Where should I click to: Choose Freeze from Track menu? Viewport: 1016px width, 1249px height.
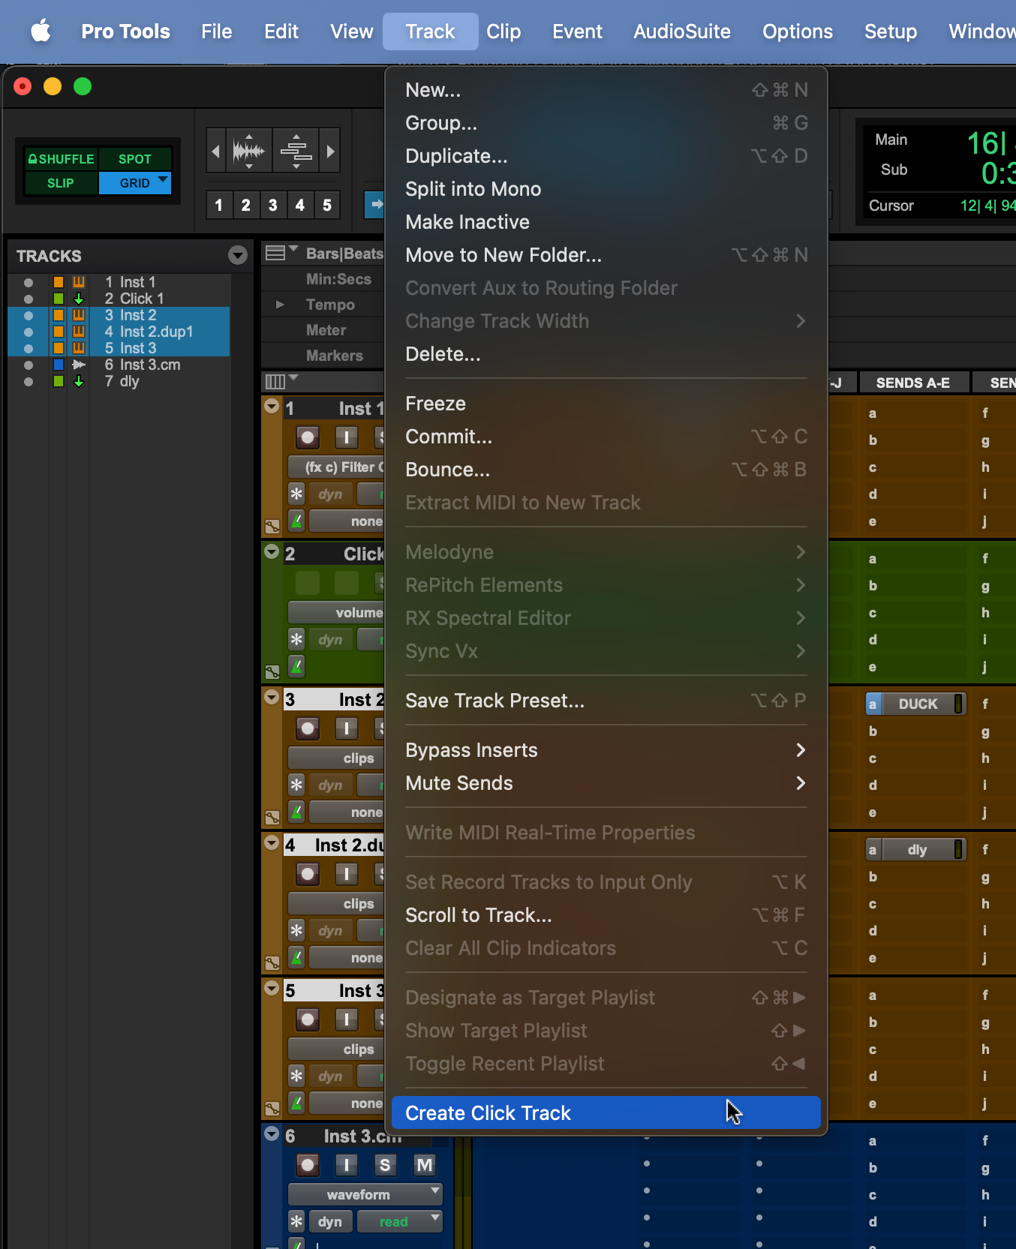[x=606, y=404]
